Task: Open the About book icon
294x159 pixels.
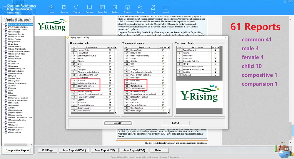Action: [166, 8]
